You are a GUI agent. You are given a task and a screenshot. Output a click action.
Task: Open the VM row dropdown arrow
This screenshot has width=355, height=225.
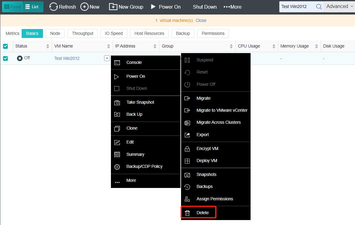tap(107, 58)
